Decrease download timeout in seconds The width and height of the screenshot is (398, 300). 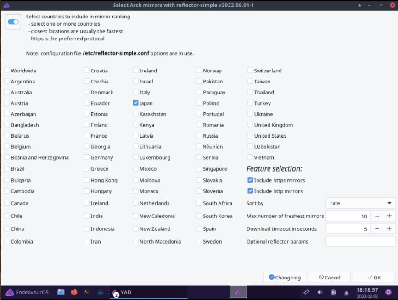pyautogui.click(x=377, y=229)
